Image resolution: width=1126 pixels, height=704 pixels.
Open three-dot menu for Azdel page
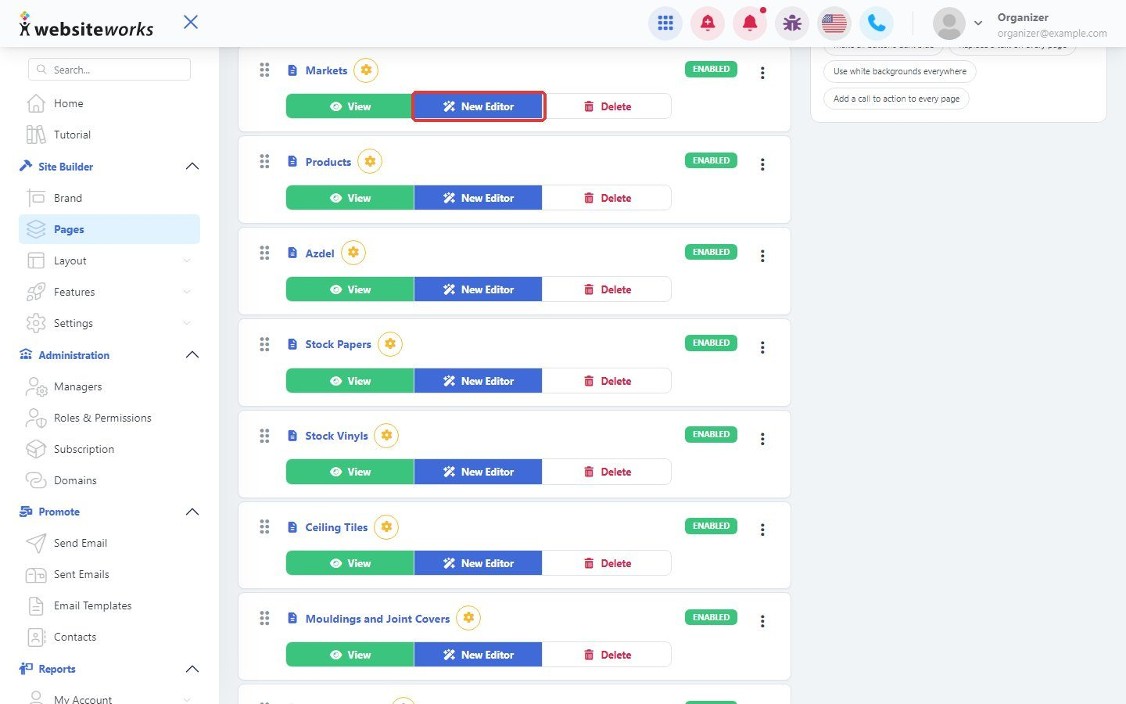point(762,256)
